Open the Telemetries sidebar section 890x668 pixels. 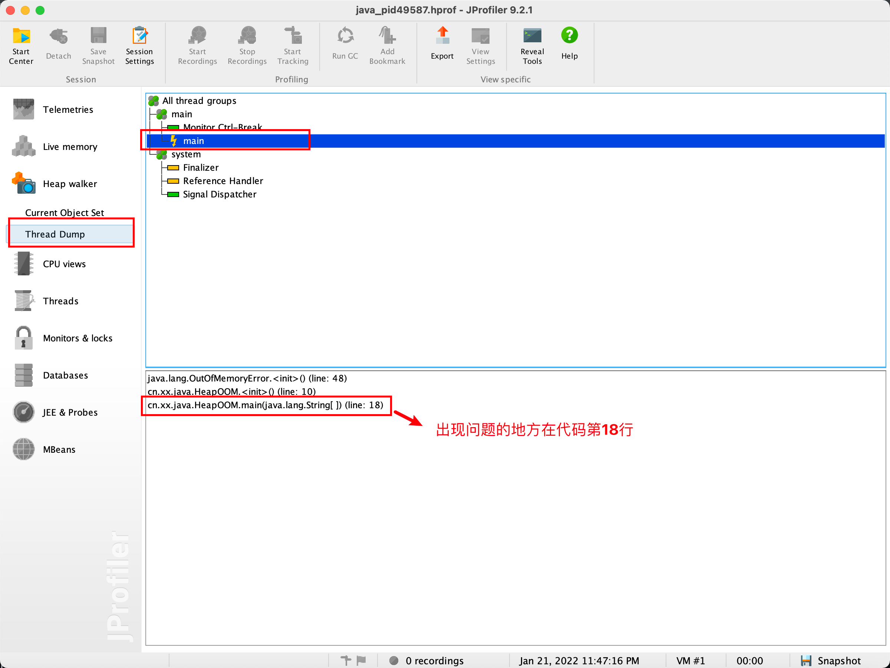[67, 109]
